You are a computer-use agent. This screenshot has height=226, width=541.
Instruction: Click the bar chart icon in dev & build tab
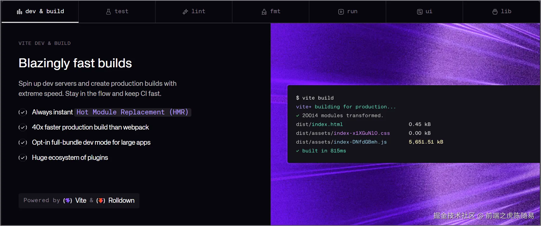(x=19, y=11)
